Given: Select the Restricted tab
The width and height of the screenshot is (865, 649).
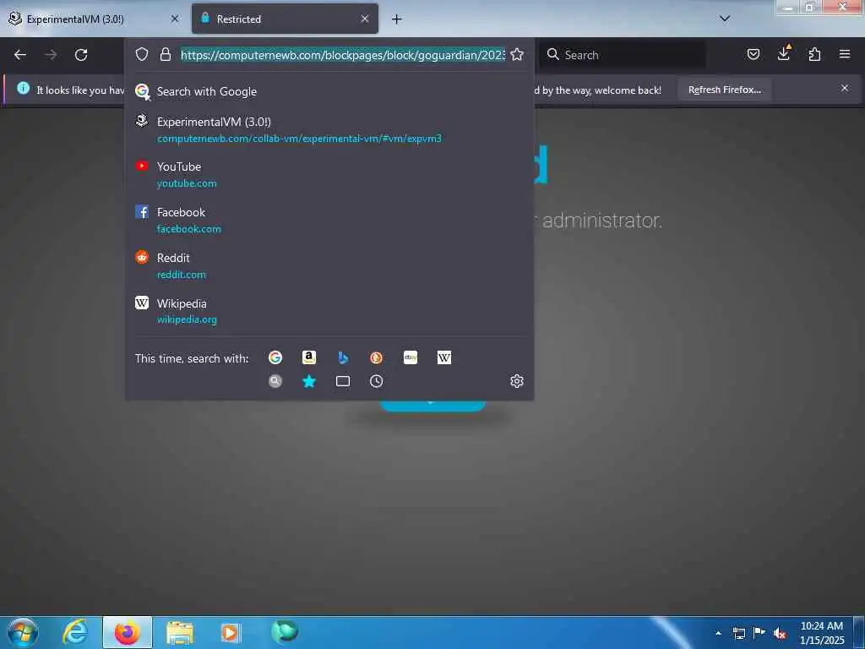Looking at the screenshot, I should pyautogui.click(x=285, y=19).
